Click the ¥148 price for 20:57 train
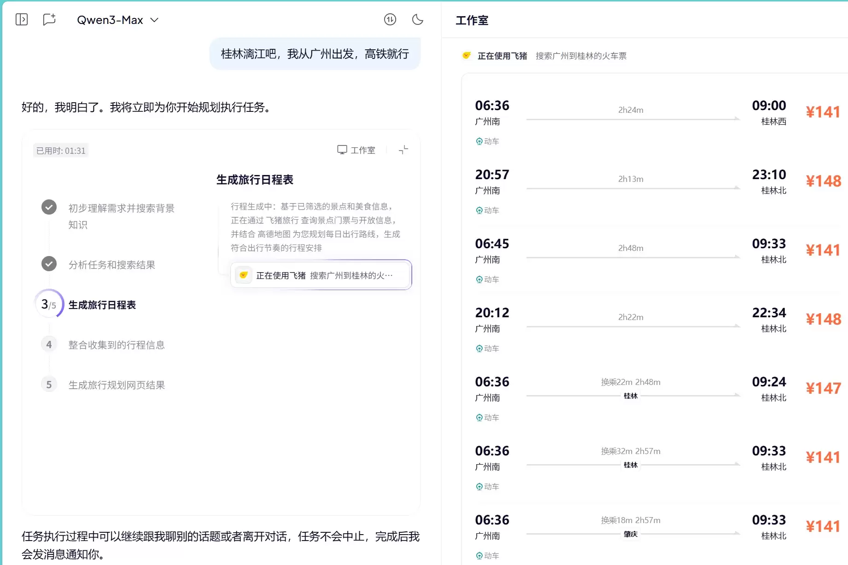The width and height of the screenshot is (848, 565). 823,181
